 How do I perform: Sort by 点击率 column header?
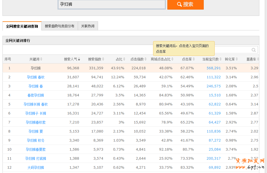click(x=188, y=59)
